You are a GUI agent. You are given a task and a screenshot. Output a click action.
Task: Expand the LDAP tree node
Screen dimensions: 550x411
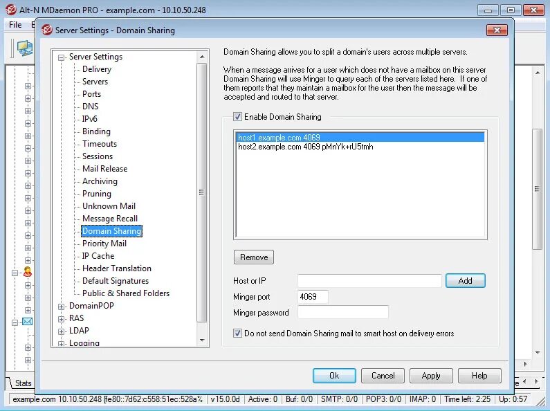point(61,331)
